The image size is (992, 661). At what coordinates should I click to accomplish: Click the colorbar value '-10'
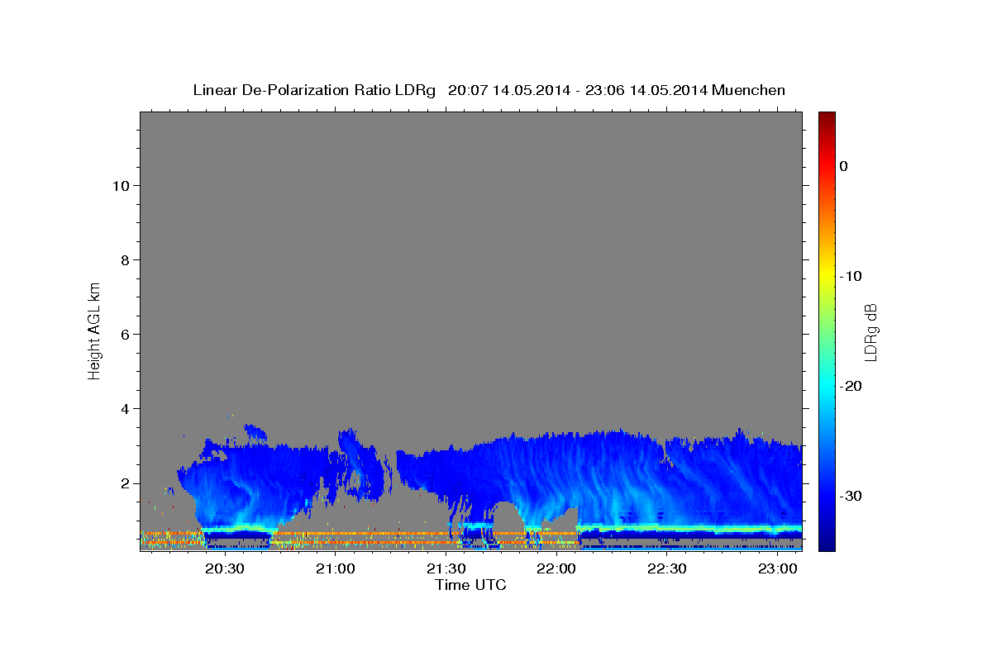(851, 276)
